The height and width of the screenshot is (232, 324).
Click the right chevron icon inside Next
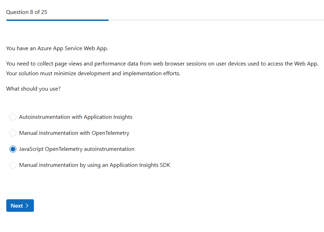pos(27,206)
